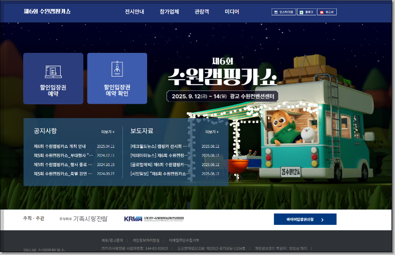Expand 공지사항 with its 더보기+ link

108,132
